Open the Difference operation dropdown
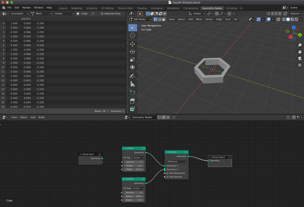The width and height of the screenshot is (304, 207). (177, 161)
